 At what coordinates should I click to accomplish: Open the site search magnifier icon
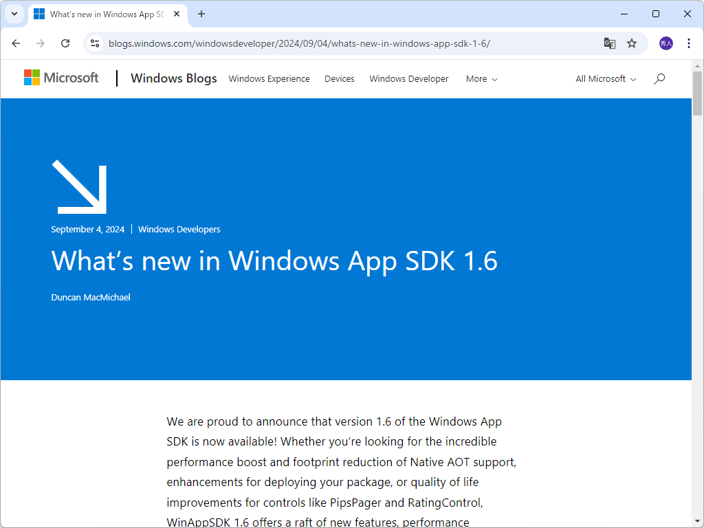click(x=659, y=79)
